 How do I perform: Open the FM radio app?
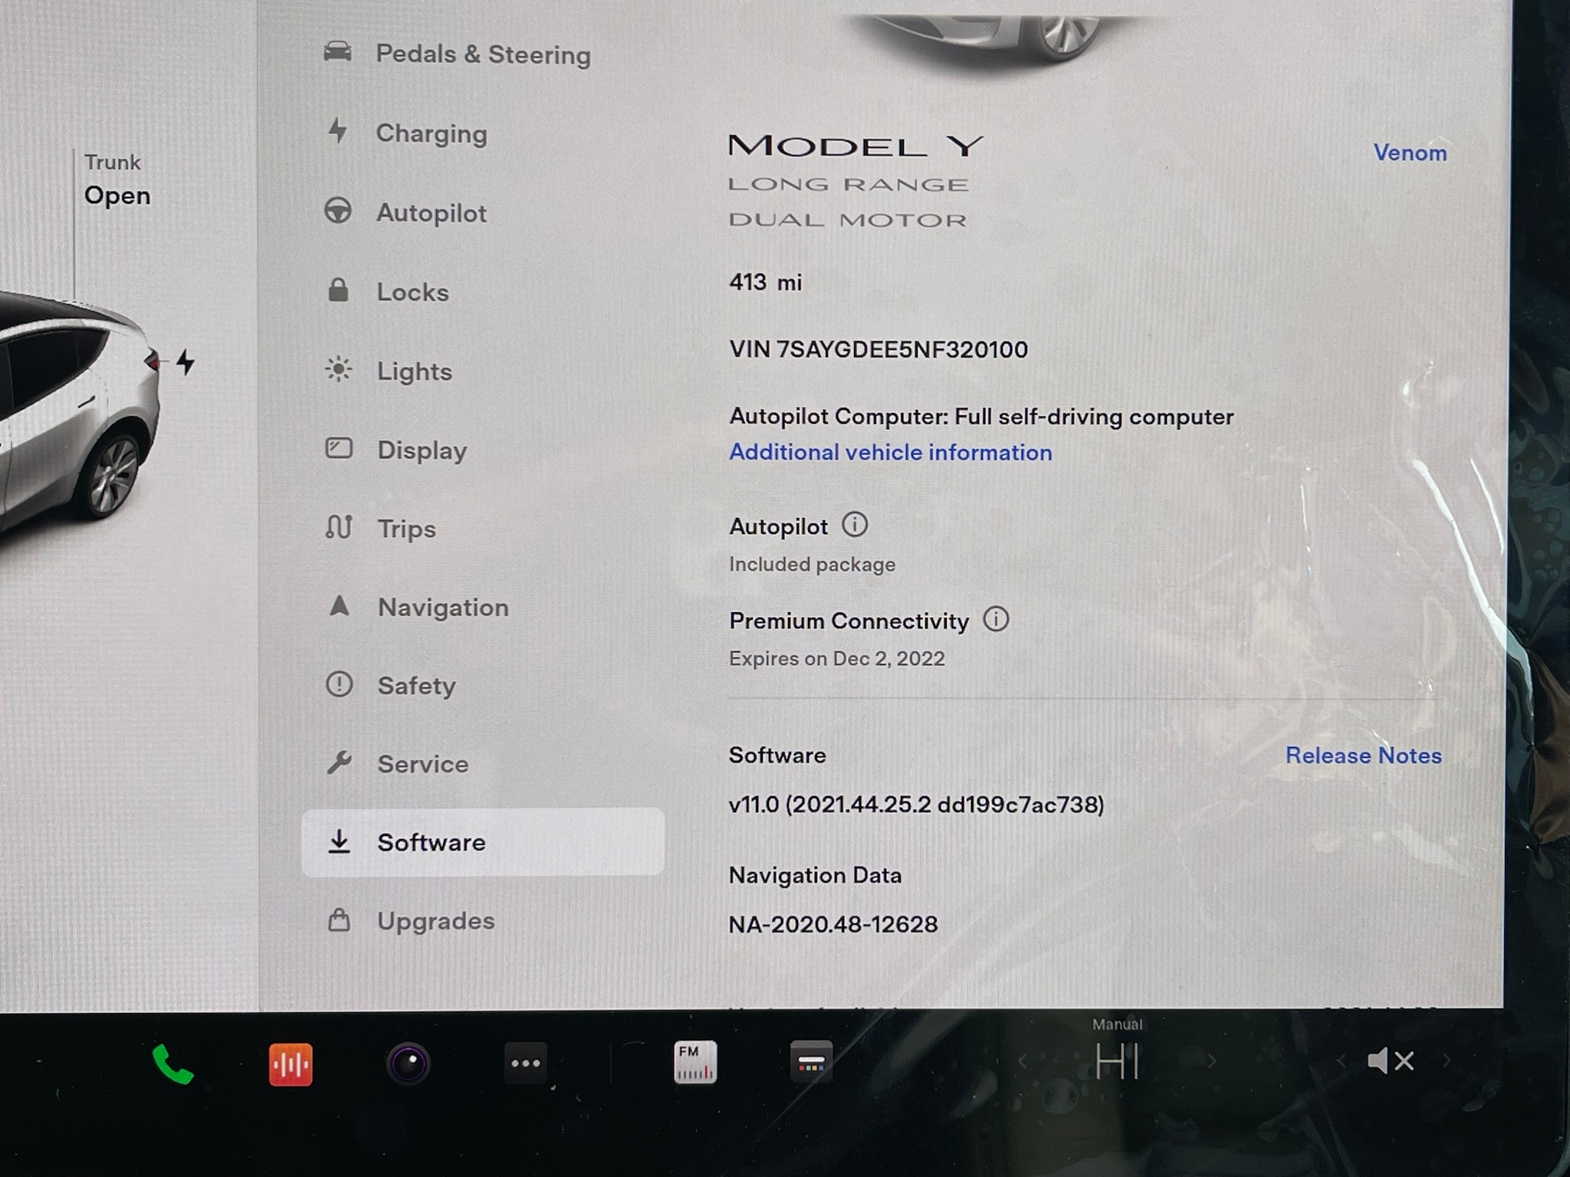(695, 1062)
